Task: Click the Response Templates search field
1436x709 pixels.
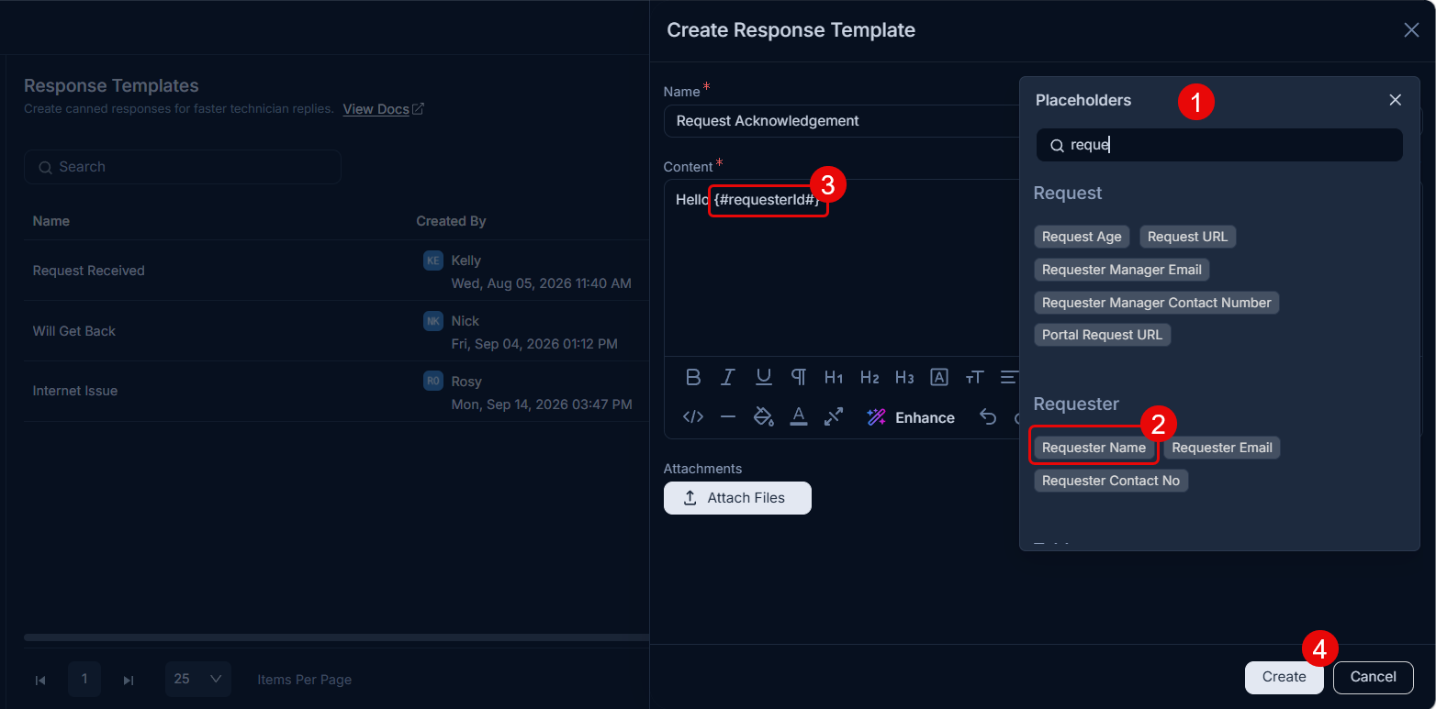Action: (x=183, y=167)
